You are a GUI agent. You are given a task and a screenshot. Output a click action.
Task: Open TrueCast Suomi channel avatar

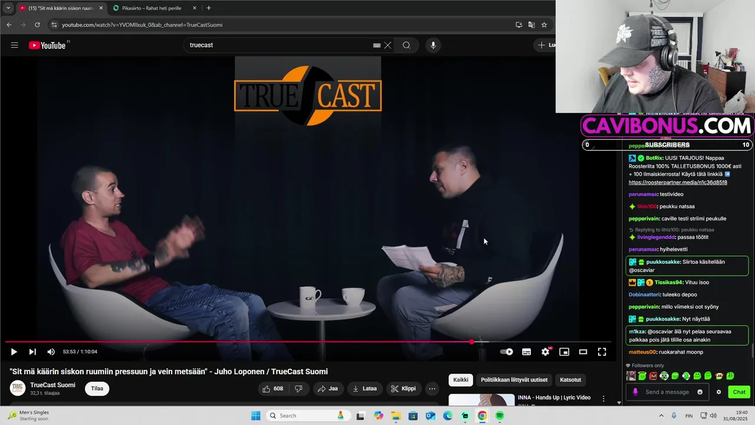click(x=18, y=388)
